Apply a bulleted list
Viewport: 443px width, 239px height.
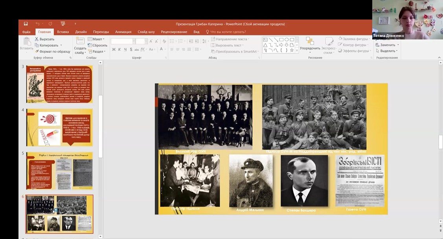[173, 41]
